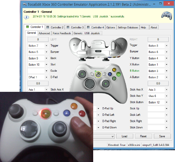Click the left stick 0;0 value field

pyautogui.click(x=38, y=83)
